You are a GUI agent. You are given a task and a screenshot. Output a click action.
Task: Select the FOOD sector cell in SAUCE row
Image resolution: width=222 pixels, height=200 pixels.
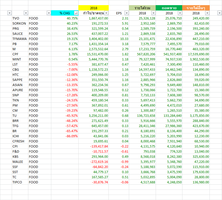[x=40, y=34]
